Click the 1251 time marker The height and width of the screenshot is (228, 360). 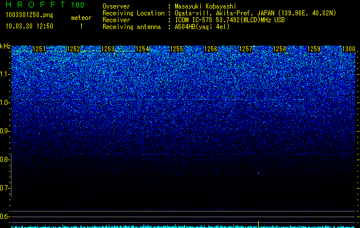tap(39, 49)
